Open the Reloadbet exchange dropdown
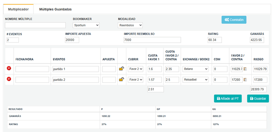 (x=195, y=80)
